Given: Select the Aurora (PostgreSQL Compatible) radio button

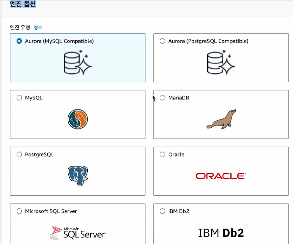Looking at the screenshot, I should [162, 41].
